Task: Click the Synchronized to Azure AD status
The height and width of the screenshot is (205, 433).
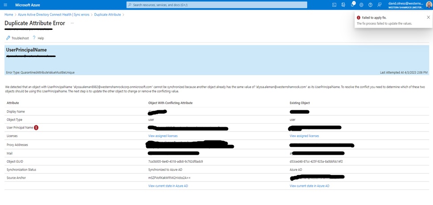Action: coord(165,170)
